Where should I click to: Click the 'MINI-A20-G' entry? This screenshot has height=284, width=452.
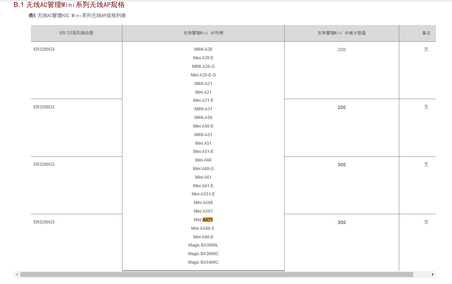click(x=203, y=66)
